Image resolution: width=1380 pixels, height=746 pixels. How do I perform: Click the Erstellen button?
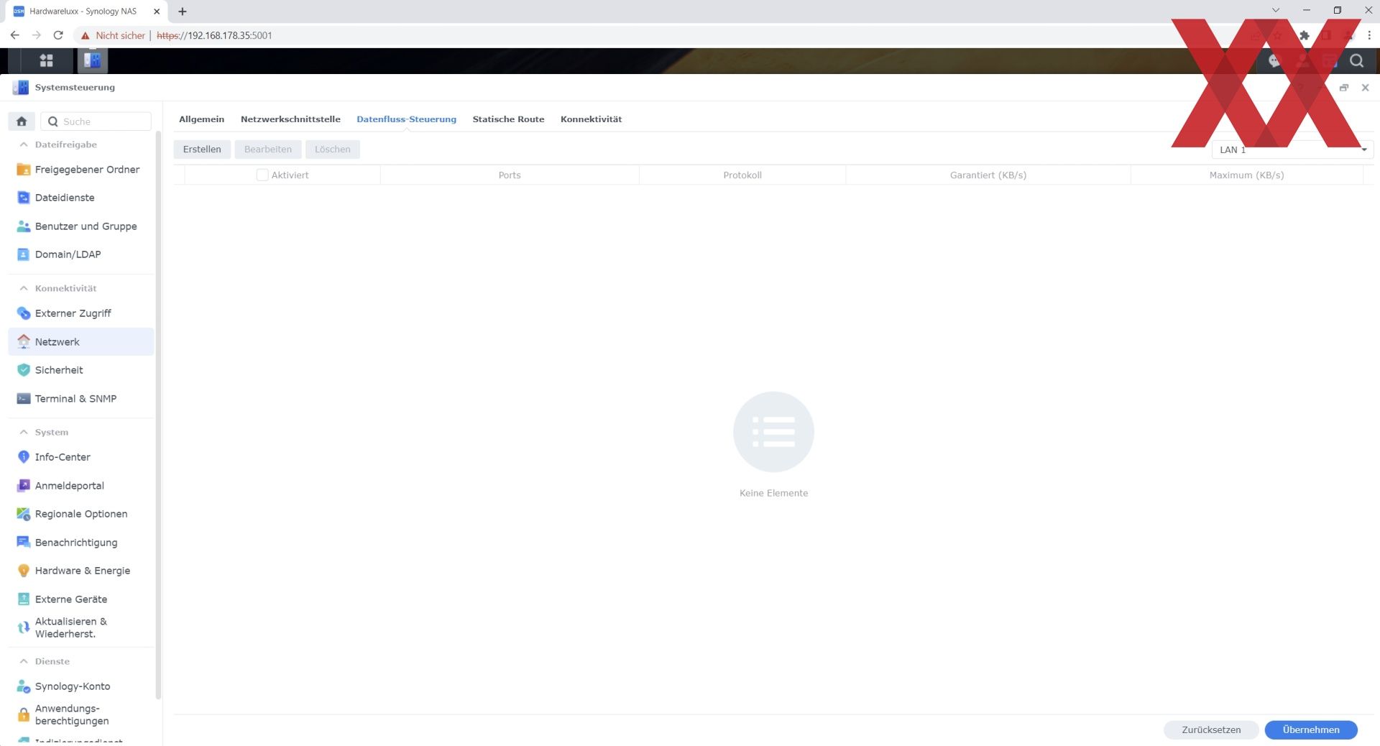(x=202, y=149)
